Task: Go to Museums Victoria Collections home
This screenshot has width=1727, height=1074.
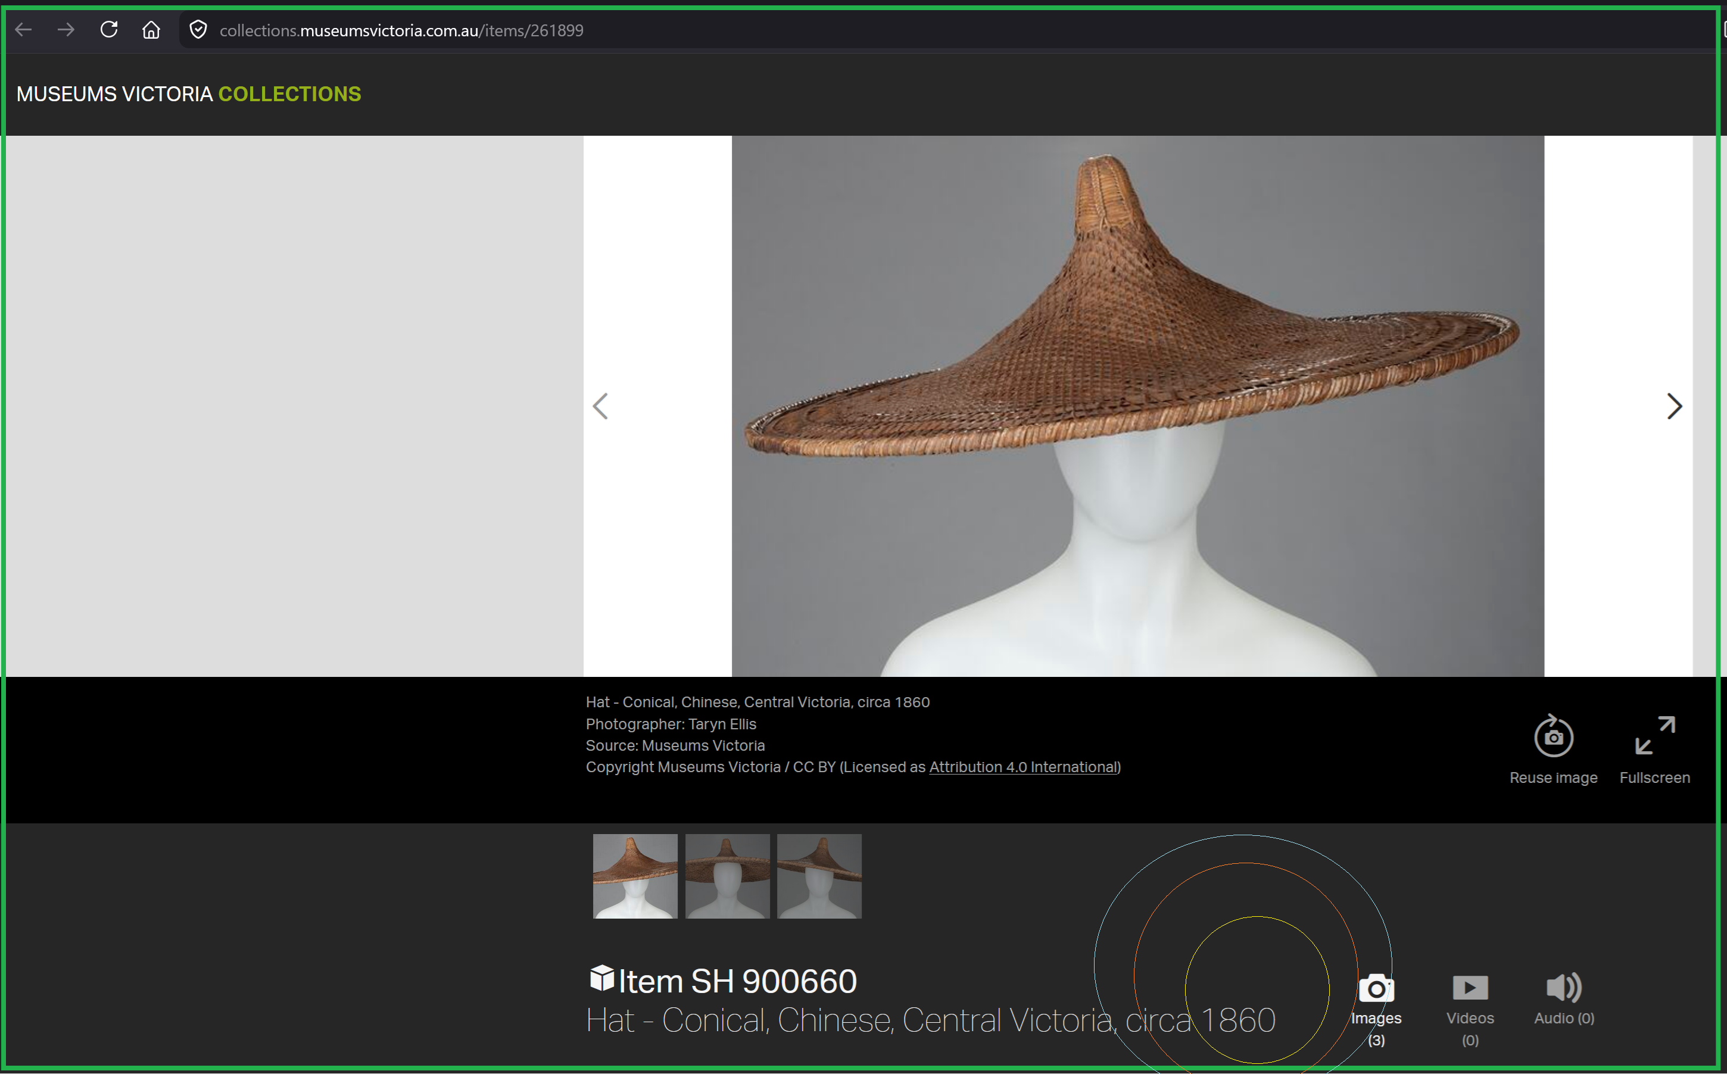Action: tap(188, 93)
